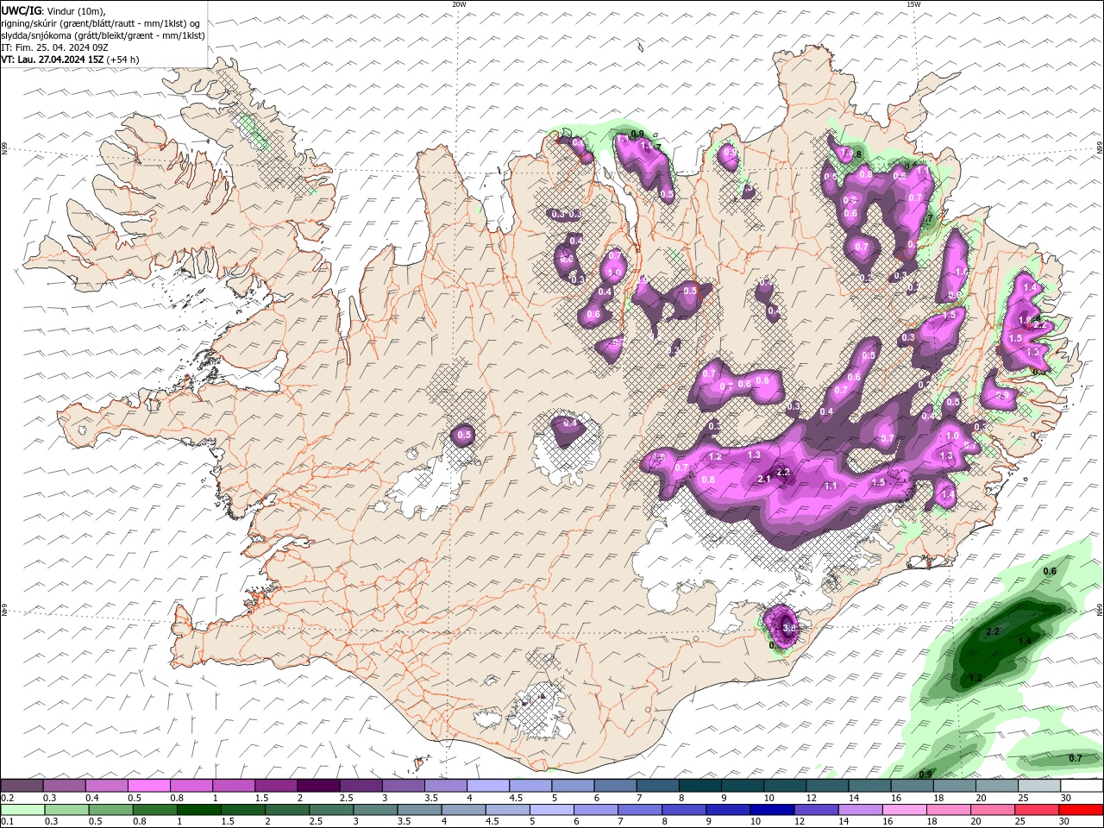Click the 'slydda/snjókoma' legend description line
The width and height of the screenshot is (1104, 828).
tap(103, 35)
